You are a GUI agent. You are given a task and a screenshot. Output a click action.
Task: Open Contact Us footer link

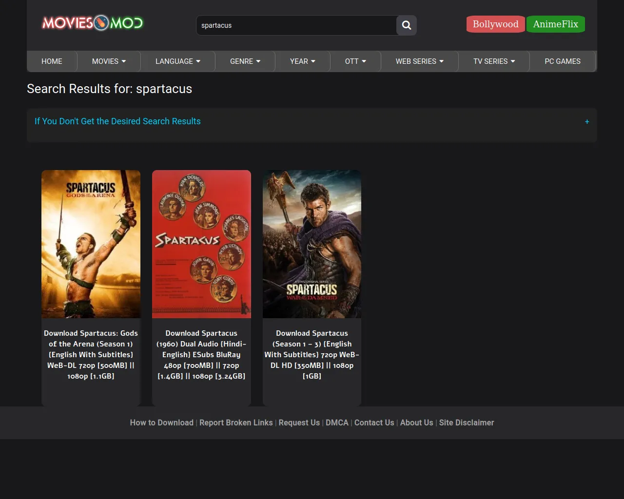tap(374, 423)
